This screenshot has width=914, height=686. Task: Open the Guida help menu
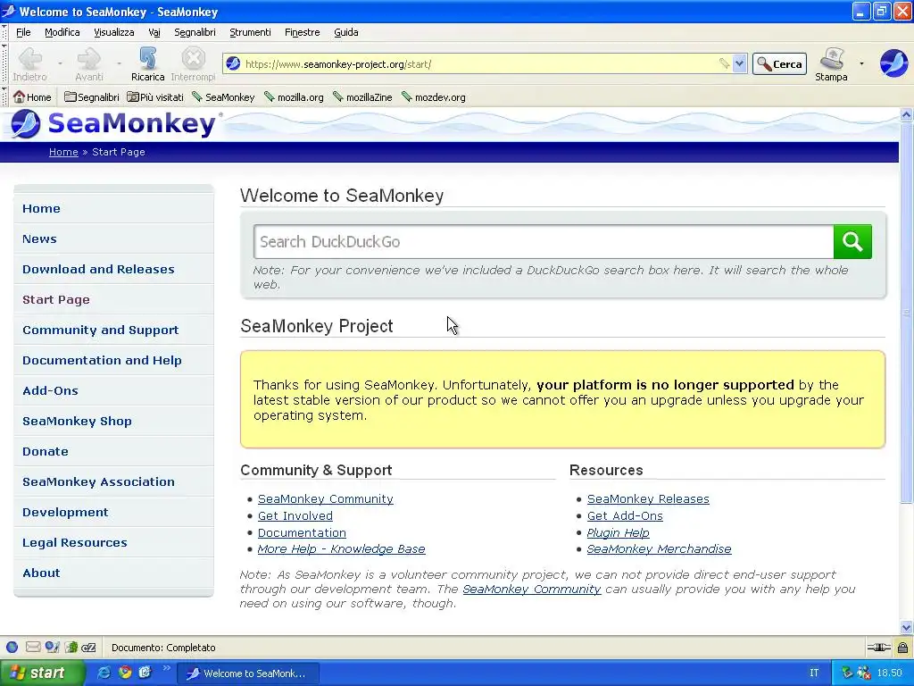pyautogui.click(x=346, y=32)
